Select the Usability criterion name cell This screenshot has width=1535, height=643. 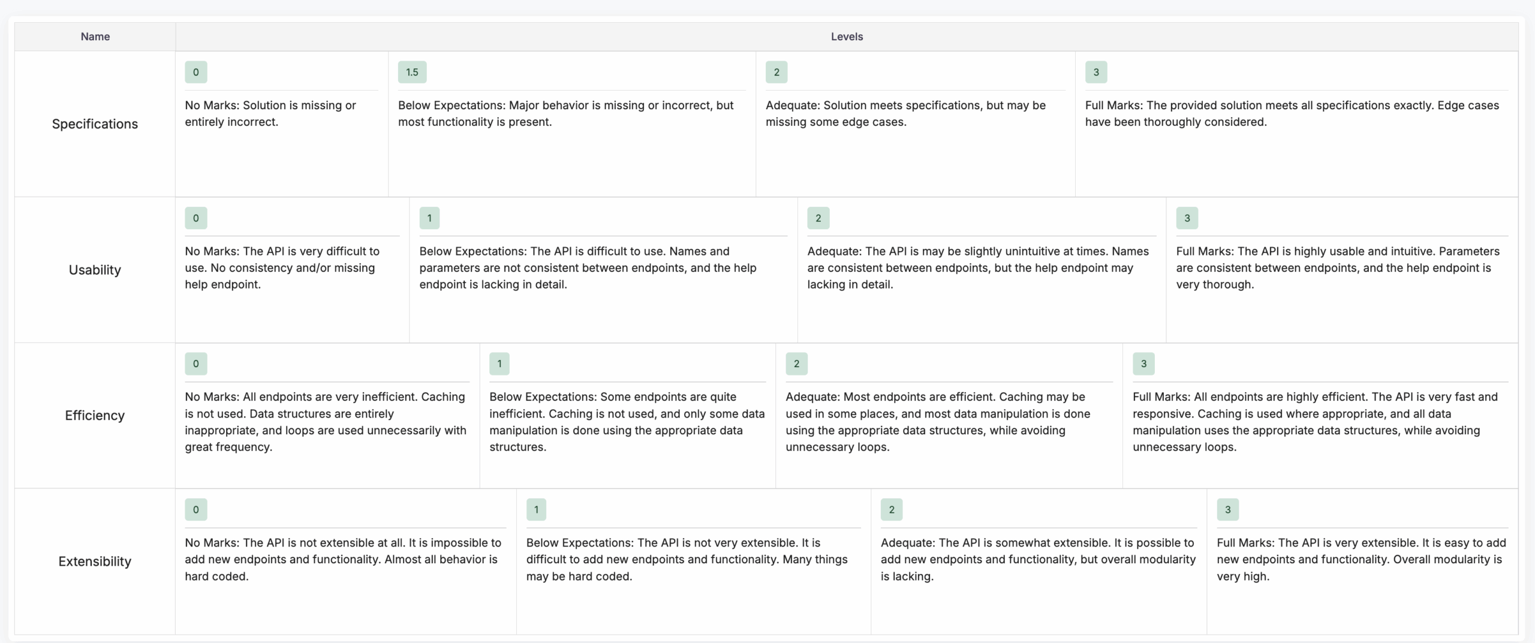pyautogui.click(x=95, y=270)
